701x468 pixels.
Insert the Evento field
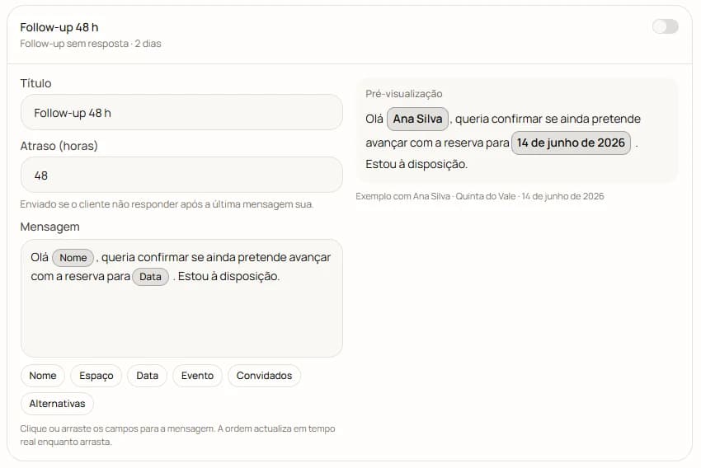click(197, 376)
